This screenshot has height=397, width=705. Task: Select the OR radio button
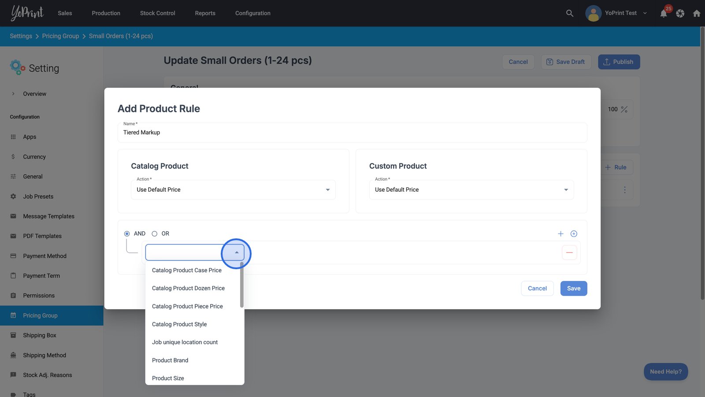pos(155,234)
